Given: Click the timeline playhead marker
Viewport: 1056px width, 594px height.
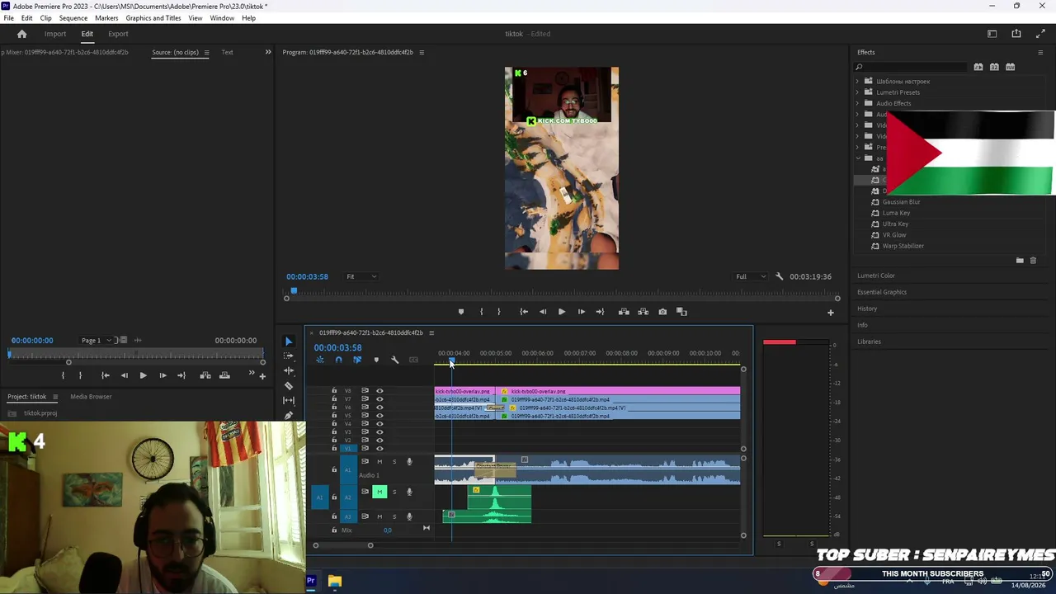Looking at the screenshot, I should tap(451, 361).
